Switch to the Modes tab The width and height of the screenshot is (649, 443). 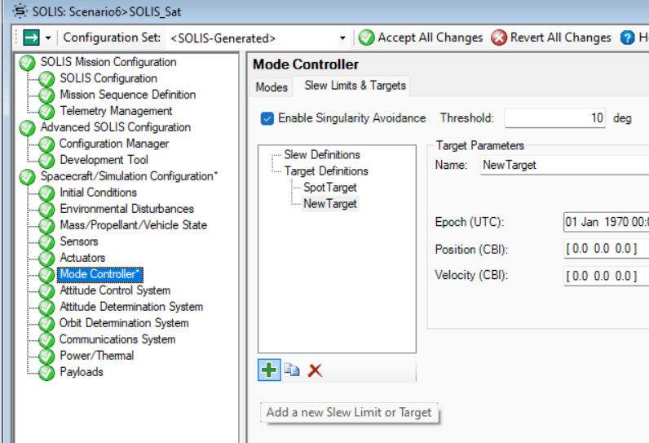click(272, 87)
